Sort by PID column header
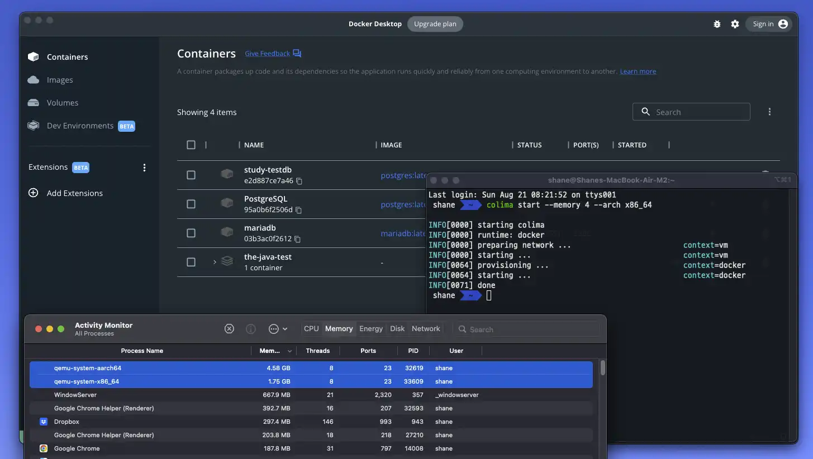This screenshot has width=813, height=459. (x=413, y=351)
